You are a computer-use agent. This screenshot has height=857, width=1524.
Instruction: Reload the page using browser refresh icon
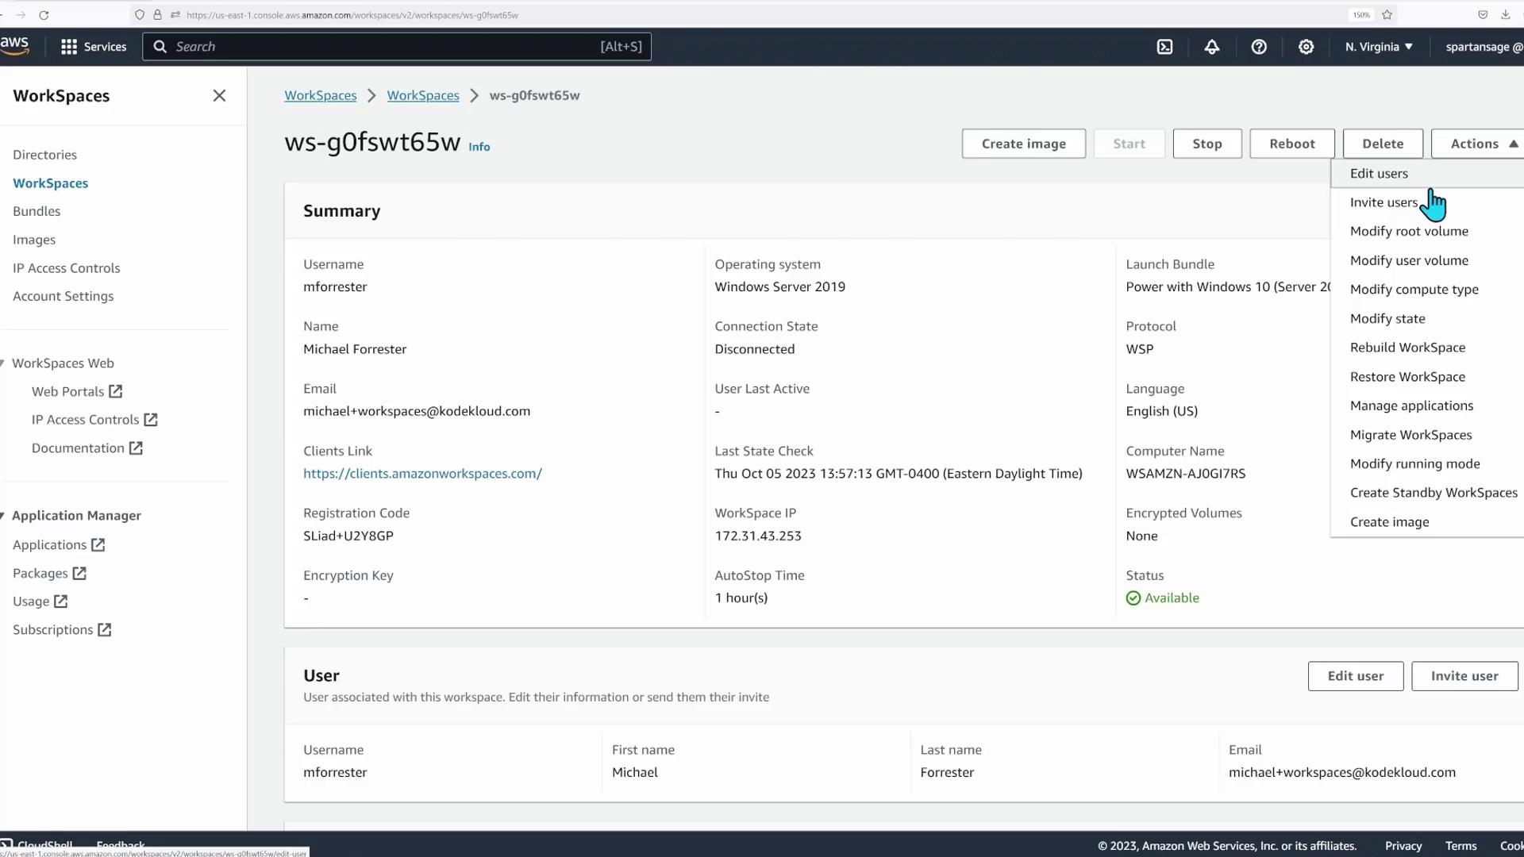(x=44, y=14)
